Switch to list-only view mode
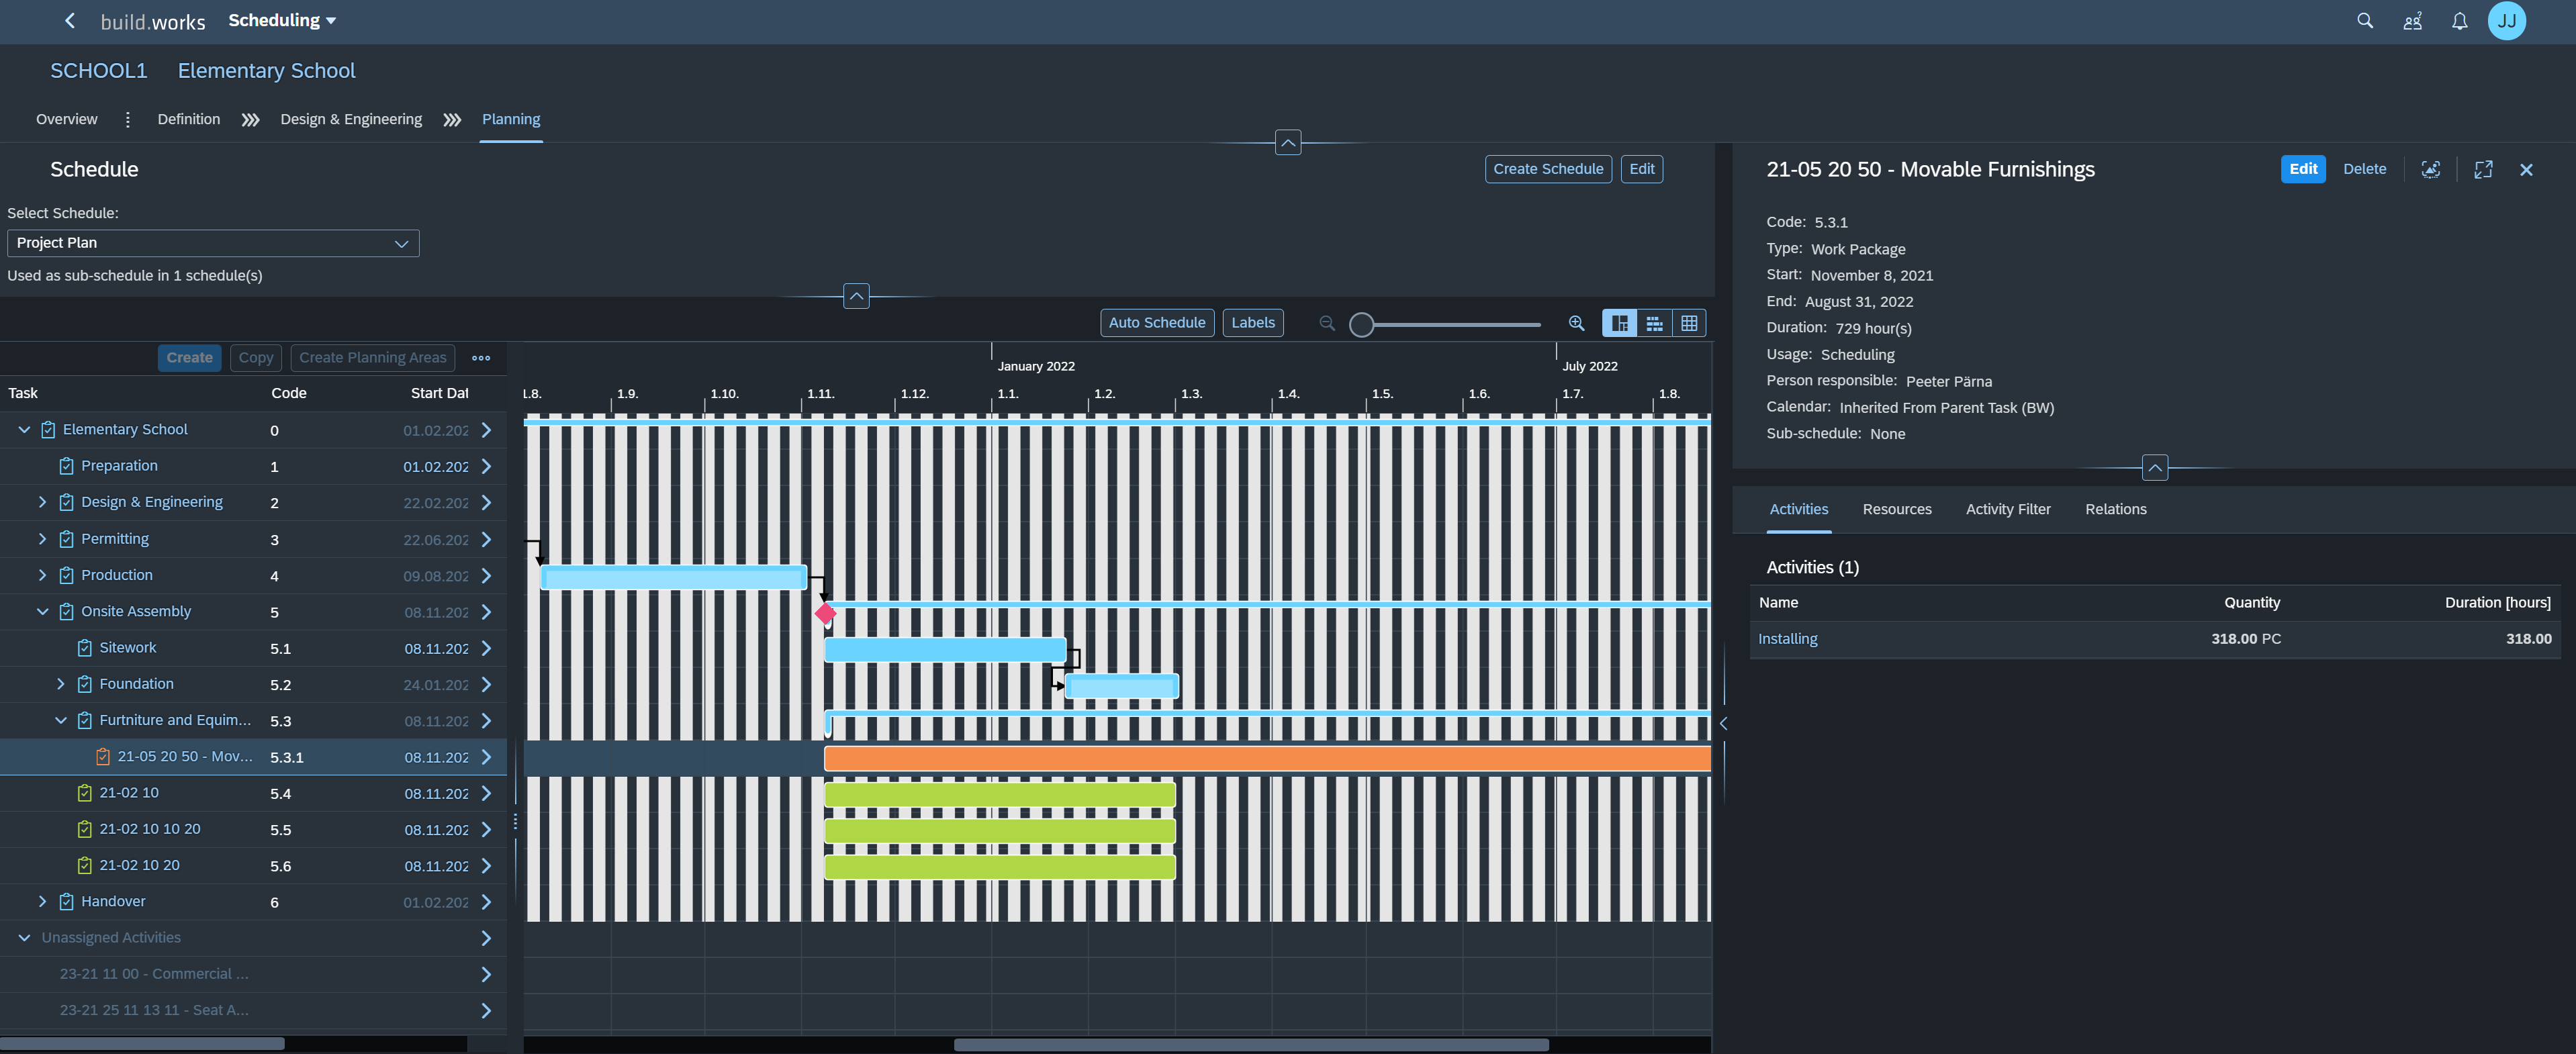2576x1054 pixels. pyautogui.click(x=1654, y=323)
